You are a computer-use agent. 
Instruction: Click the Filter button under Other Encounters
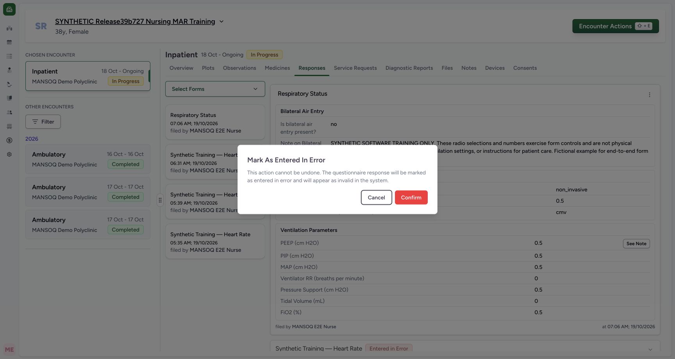pos(43,122)
